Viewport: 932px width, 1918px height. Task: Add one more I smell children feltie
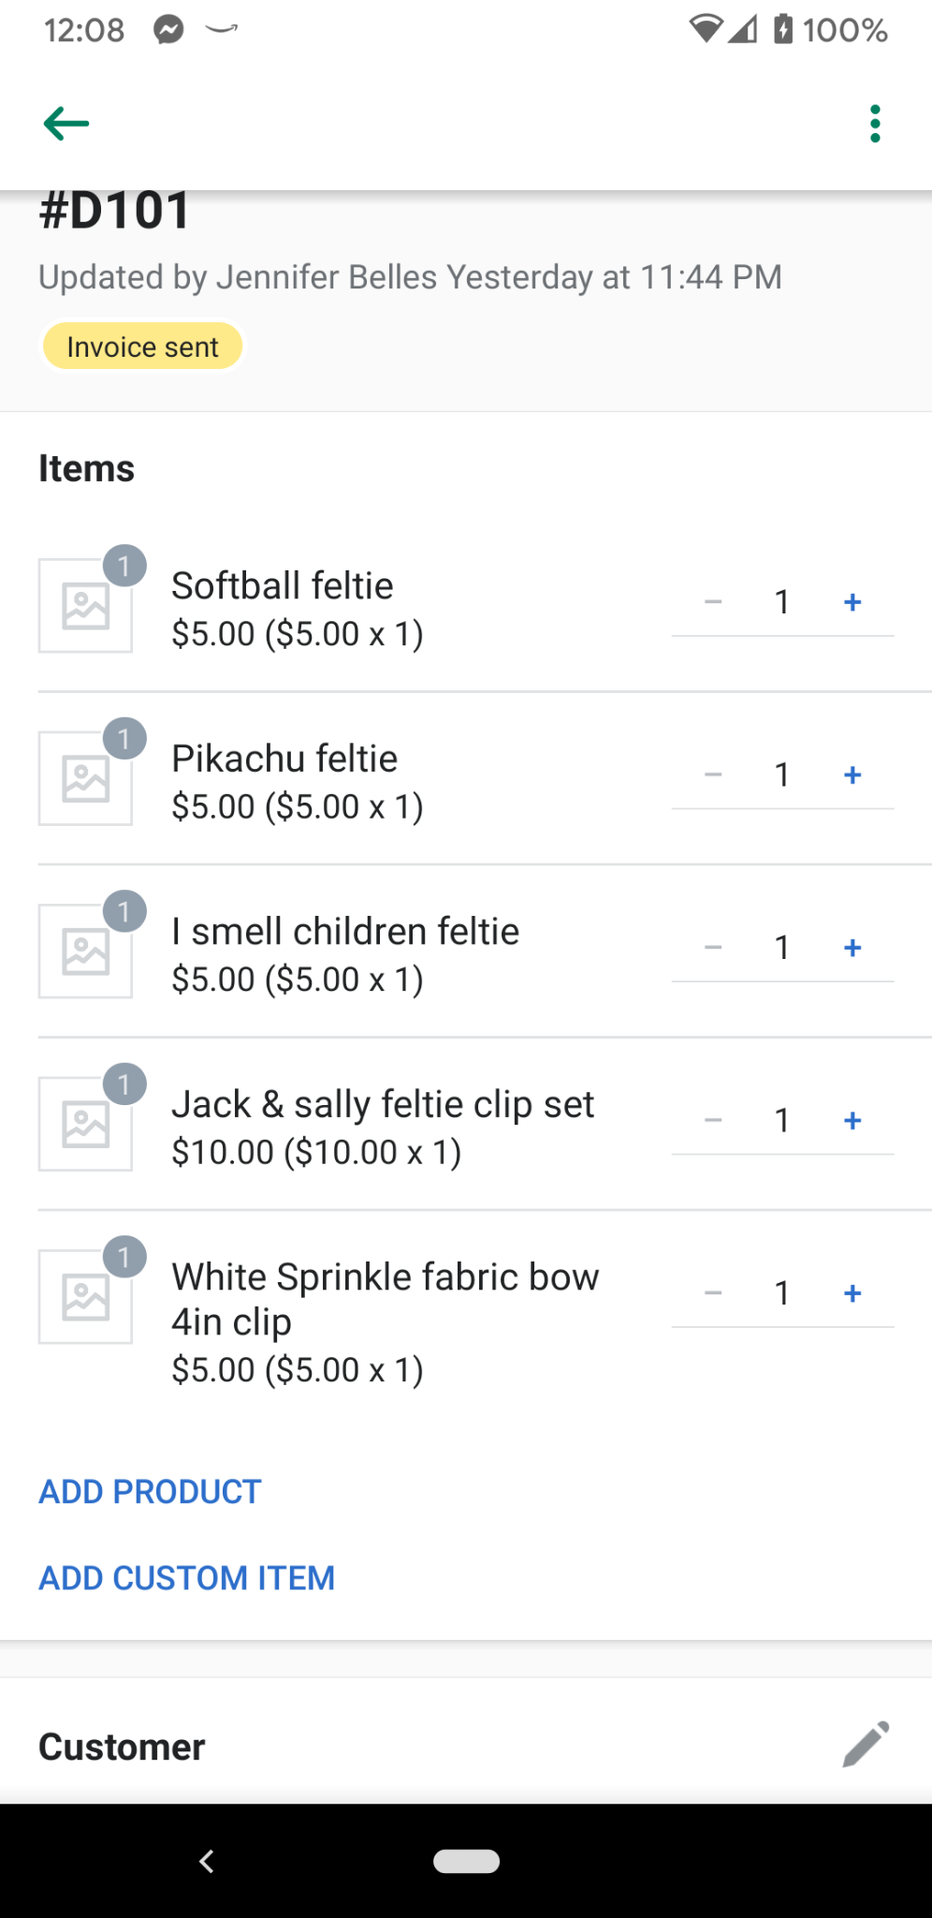point(852,948)
